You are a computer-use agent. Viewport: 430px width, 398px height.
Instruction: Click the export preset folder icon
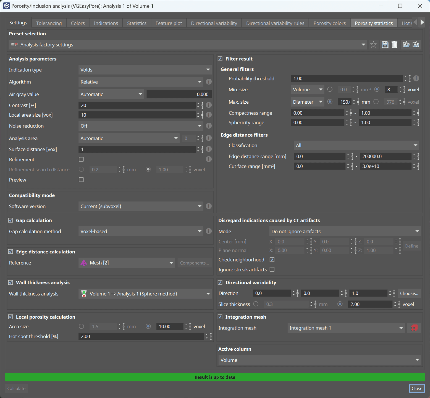pyautogui.click(x=416, y=44)
